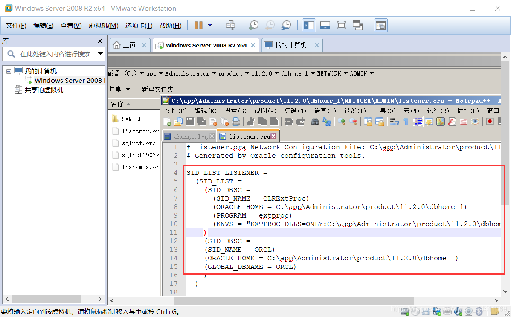Switch to Unity mode in VMware toolbar
The image size is (511, 317).
[x=357, y=26]
